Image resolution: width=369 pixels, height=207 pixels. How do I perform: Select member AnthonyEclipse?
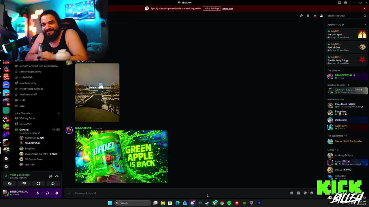347,156
